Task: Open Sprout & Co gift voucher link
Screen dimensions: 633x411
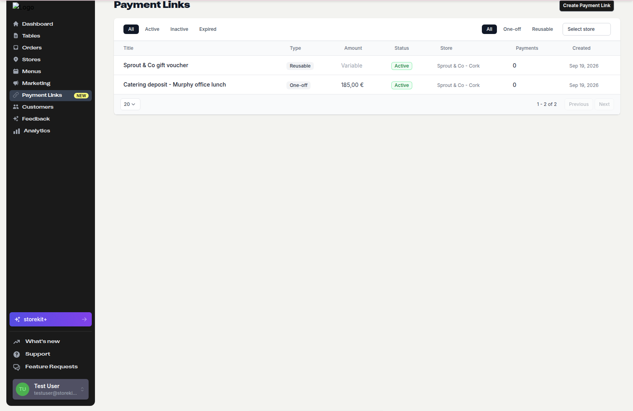Action: coord(156,65)
